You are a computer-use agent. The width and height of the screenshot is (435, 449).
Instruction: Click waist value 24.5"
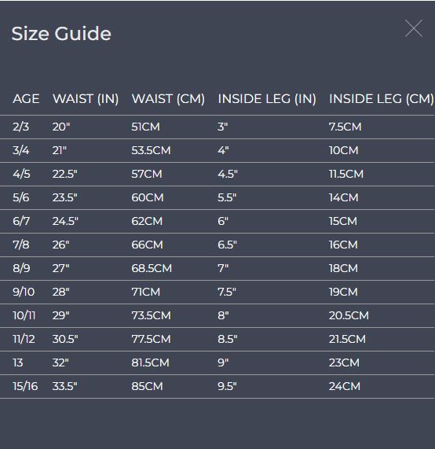coord(65,221)
